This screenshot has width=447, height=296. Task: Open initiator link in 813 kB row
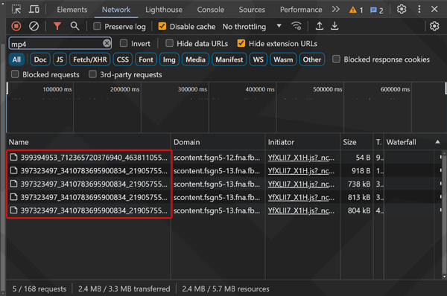301,197
